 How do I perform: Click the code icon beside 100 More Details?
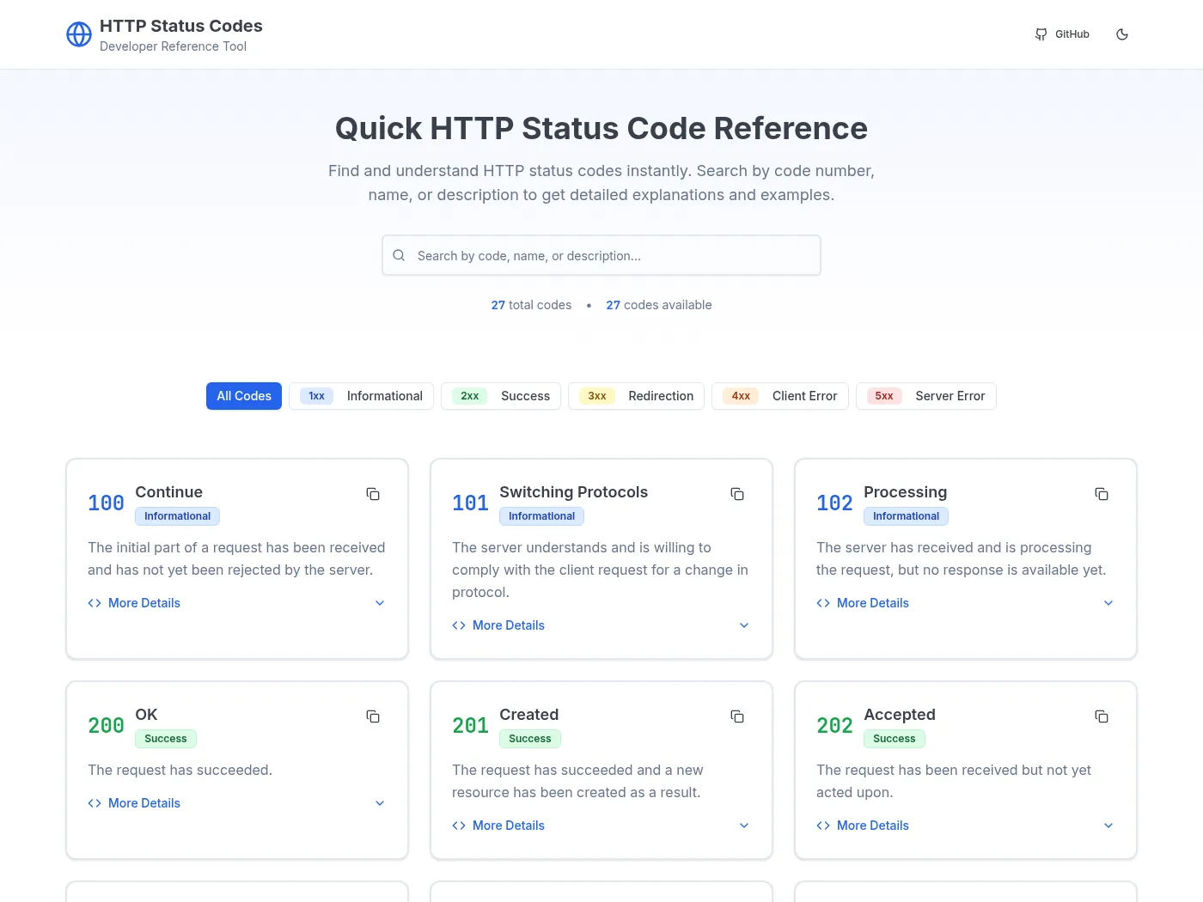[95, 603]
